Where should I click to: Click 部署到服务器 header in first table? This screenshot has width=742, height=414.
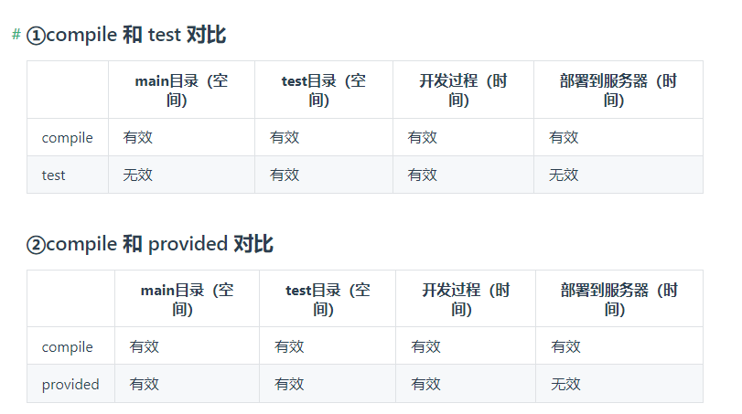pos(618,90)
